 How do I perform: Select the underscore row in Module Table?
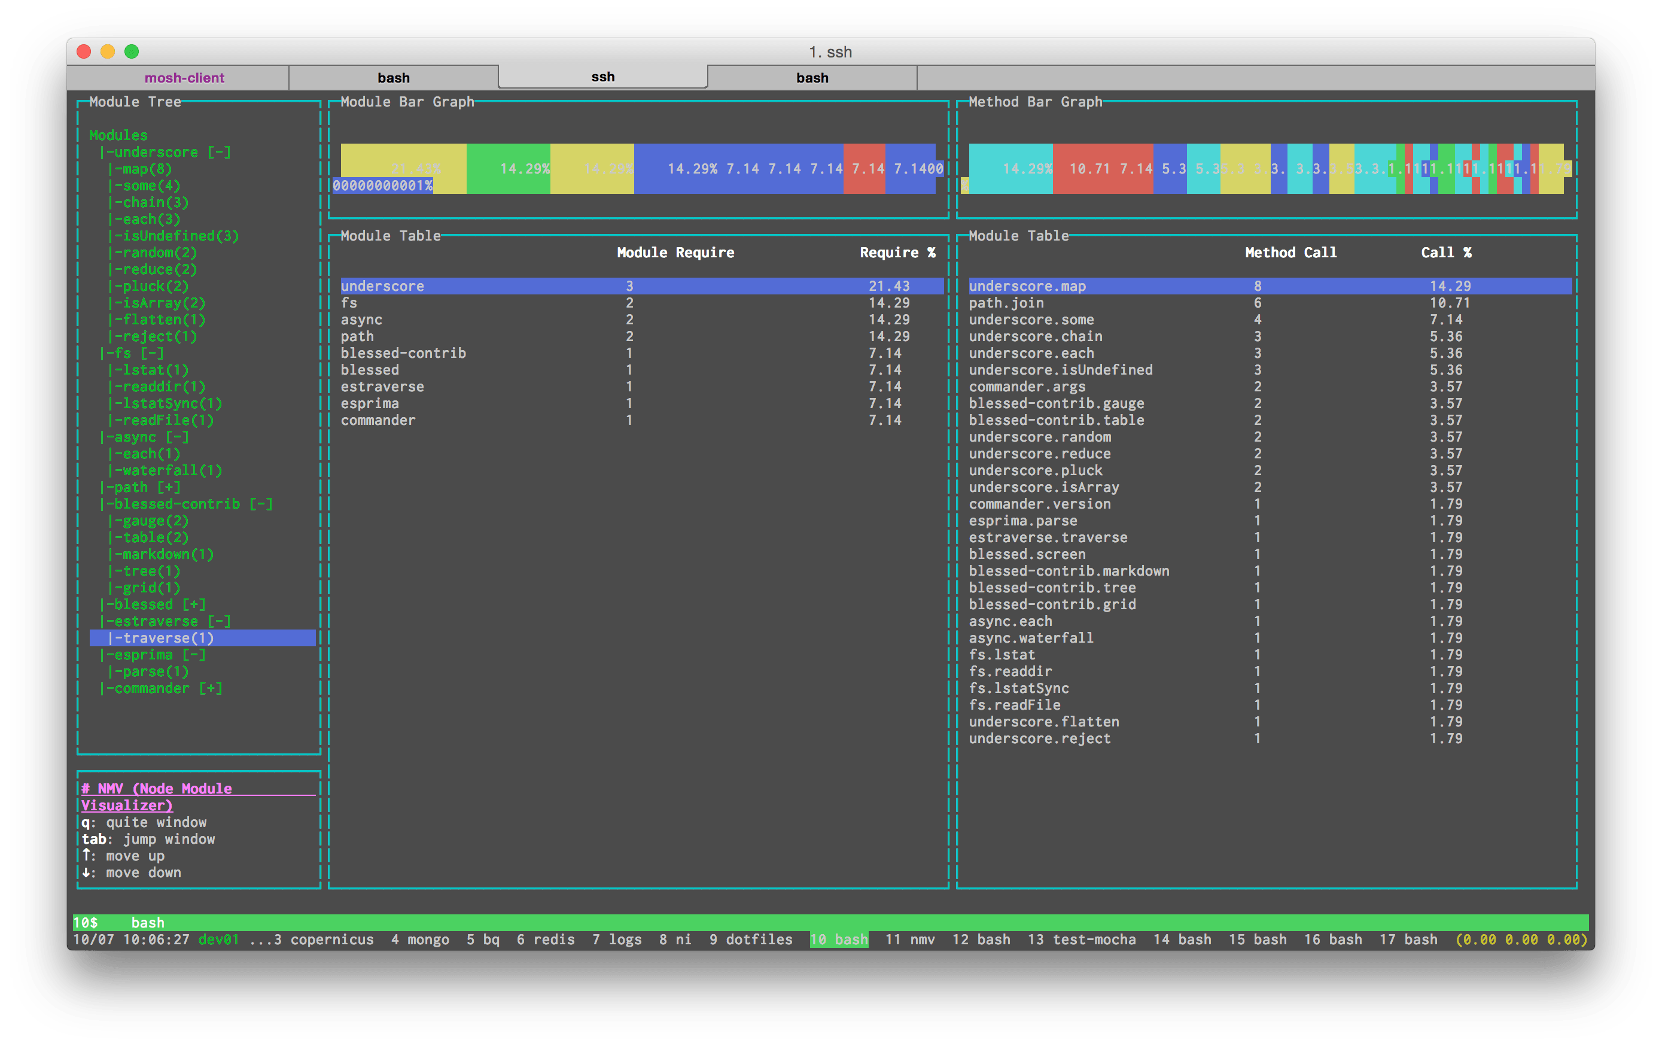642,286
